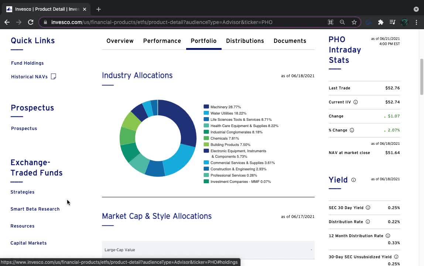
Task: Open the zoom magnifier in address bar
Action: (x=342, y=22)
